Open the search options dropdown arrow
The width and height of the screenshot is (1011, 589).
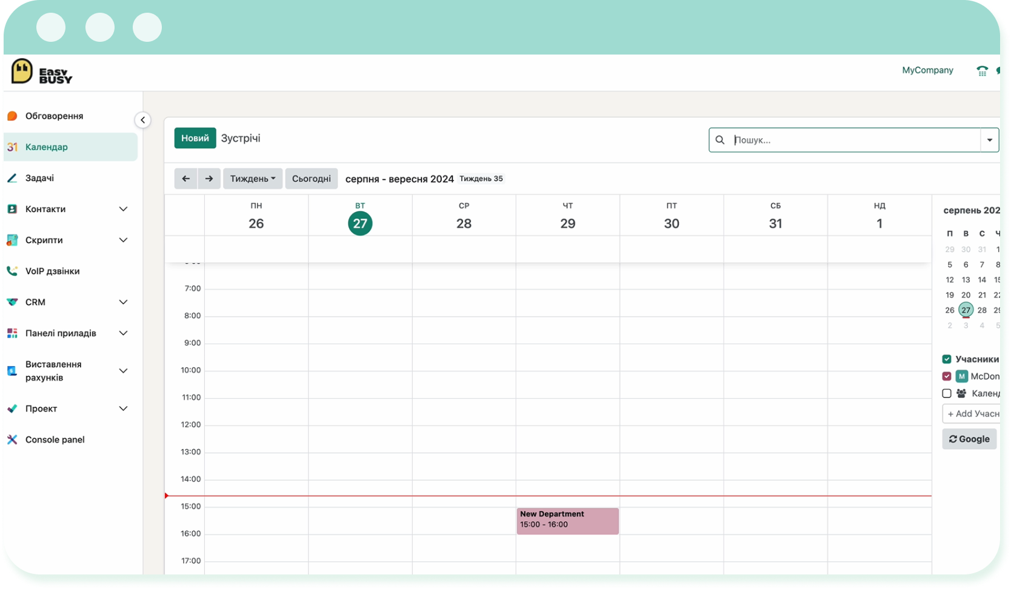pos(990,140)
